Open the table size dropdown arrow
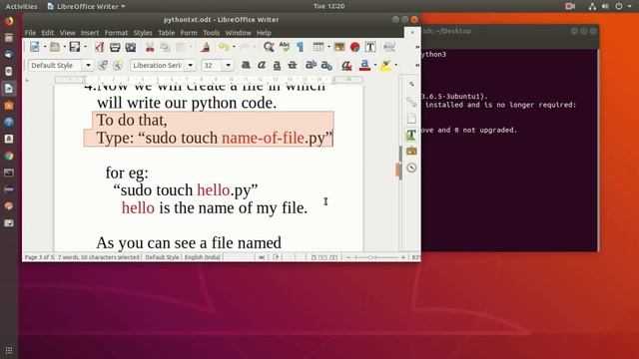639x359 pixels. [328, 47]
